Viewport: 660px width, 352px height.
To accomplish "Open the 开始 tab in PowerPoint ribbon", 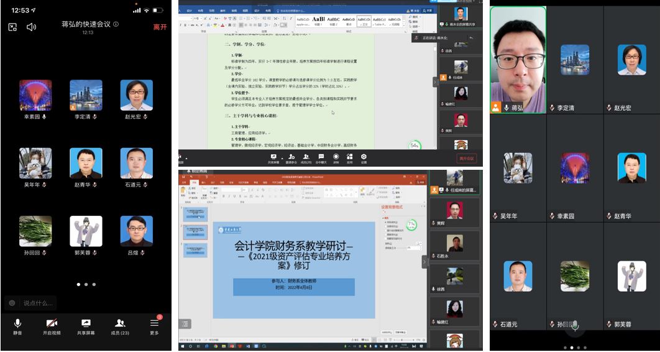I will click(193, 182).
